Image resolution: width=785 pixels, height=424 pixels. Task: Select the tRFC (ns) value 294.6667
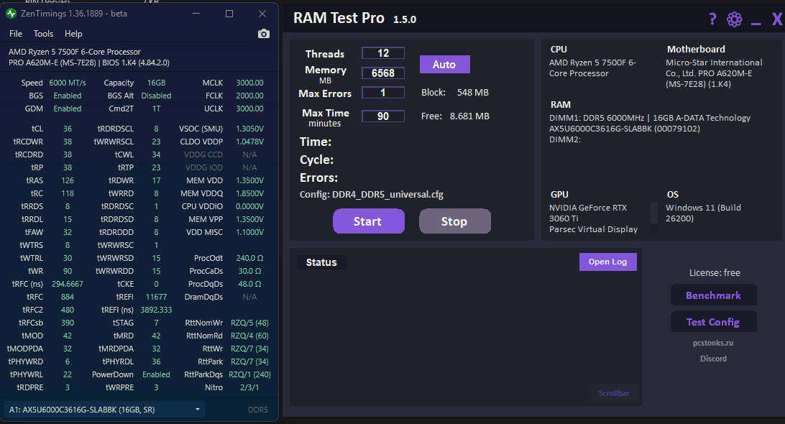pos(68,284)
